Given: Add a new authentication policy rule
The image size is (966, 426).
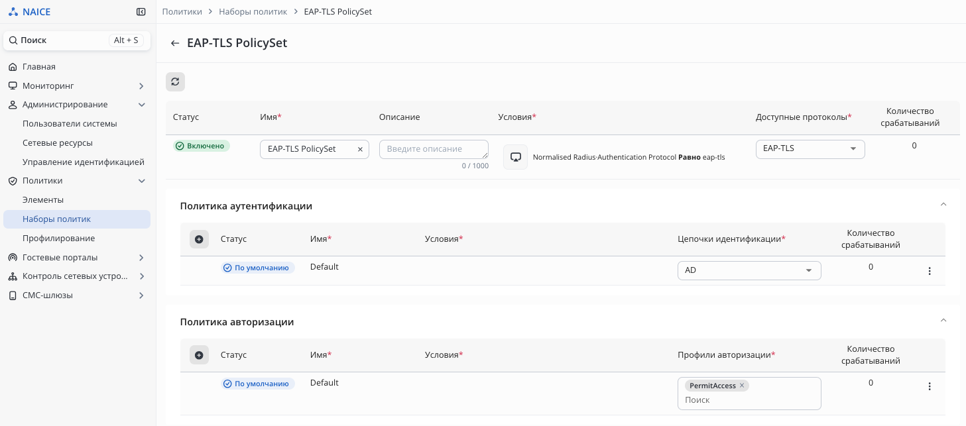Looking at the screenshot, I should click(199, 239).
